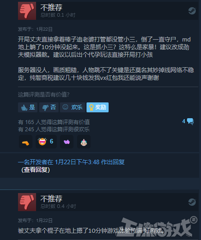Vote 否 to mark review unhelpful
Image resolution: width=201 pixels, height=240 pixels.
point(49,107)
